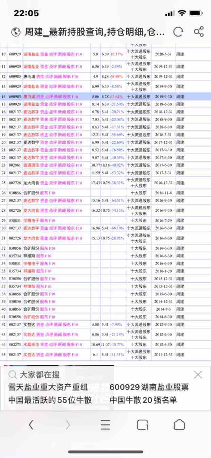Open suggestion 中国最活跃的55位牛散

coord(50,400)
